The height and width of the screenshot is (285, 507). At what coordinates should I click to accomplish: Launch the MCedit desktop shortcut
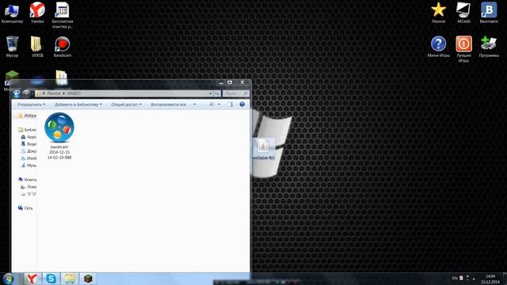click(x=463, y=13)
